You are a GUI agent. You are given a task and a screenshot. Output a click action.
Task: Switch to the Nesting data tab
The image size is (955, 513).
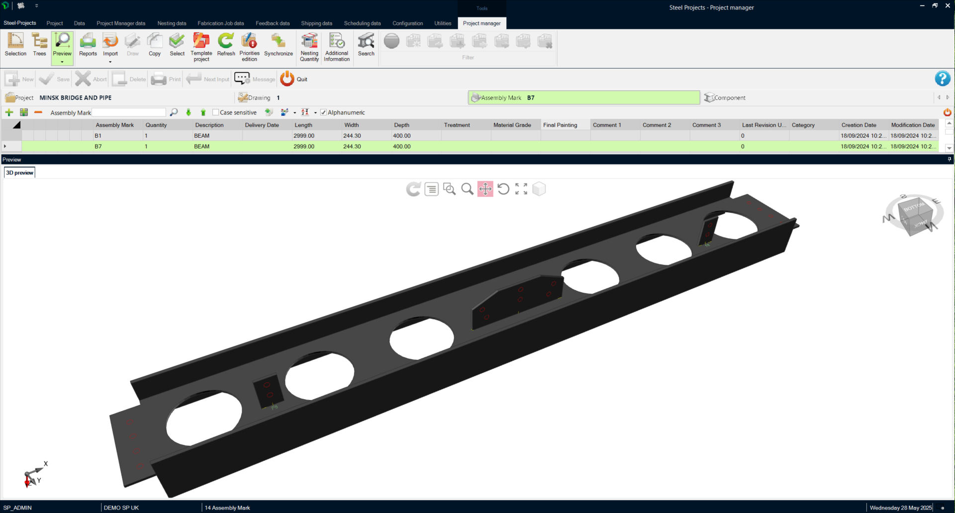[172, 23]
